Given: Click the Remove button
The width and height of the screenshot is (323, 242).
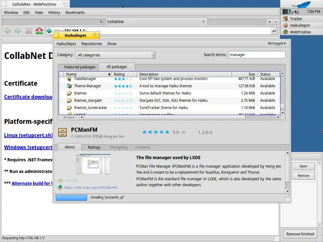Looking at the screenshot, I should [x=303, y=176].
